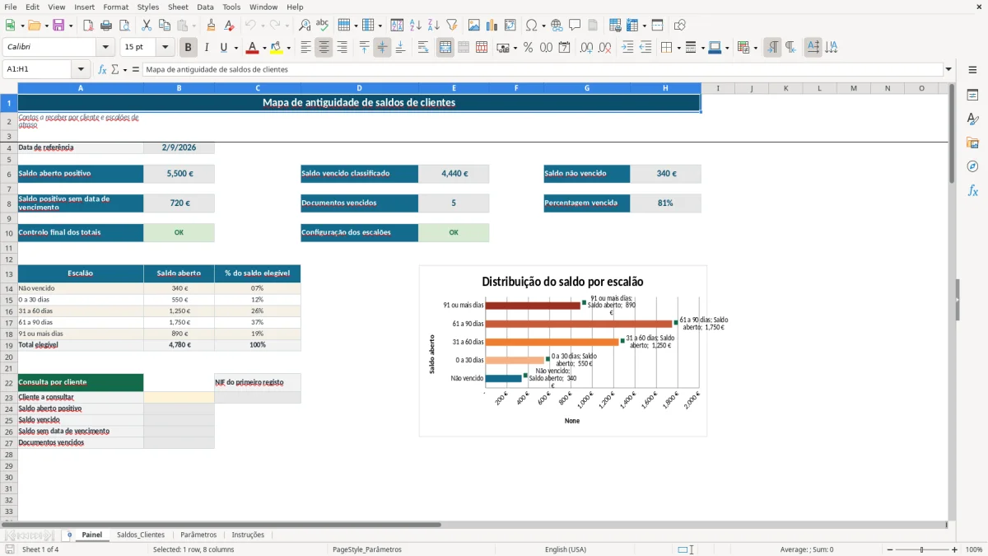This screenshot has height=556, width=988.
Task: Expand the Name Box dropdown
Action: (81, 69)
